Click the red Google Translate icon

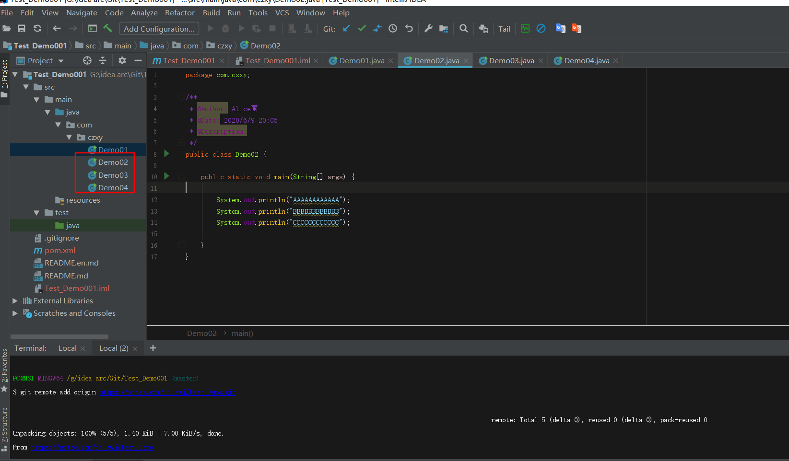[x=577, y=29]
